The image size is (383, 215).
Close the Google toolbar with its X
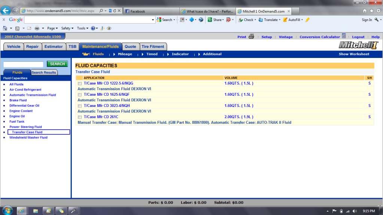click(x=4, y=19)
